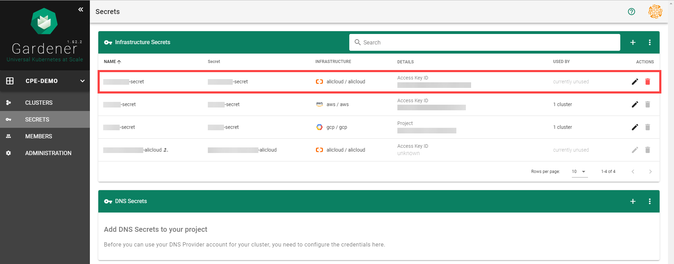Viewport: 674px width, 264px height.
Task: Go to Clusters in the sidebar
Action: click(x=39, y=103)
